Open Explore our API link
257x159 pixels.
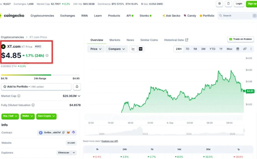coord(110,141)
